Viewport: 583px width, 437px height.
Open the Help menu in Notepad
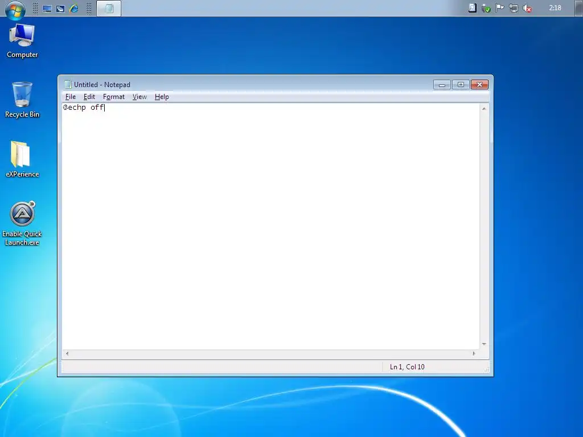click(162, 97)
